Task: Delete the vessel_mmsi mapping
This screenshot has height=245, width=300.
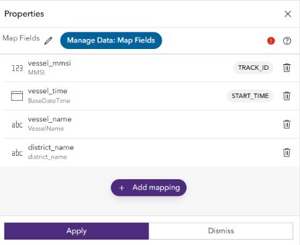Action: click(x=287, y=68)
